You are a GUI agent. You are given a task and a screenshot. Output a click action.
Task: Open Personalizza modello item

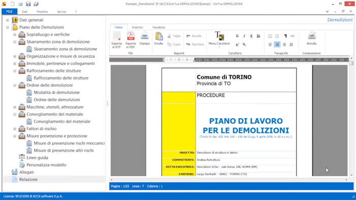pyautogui.click(x=46, y=165)
